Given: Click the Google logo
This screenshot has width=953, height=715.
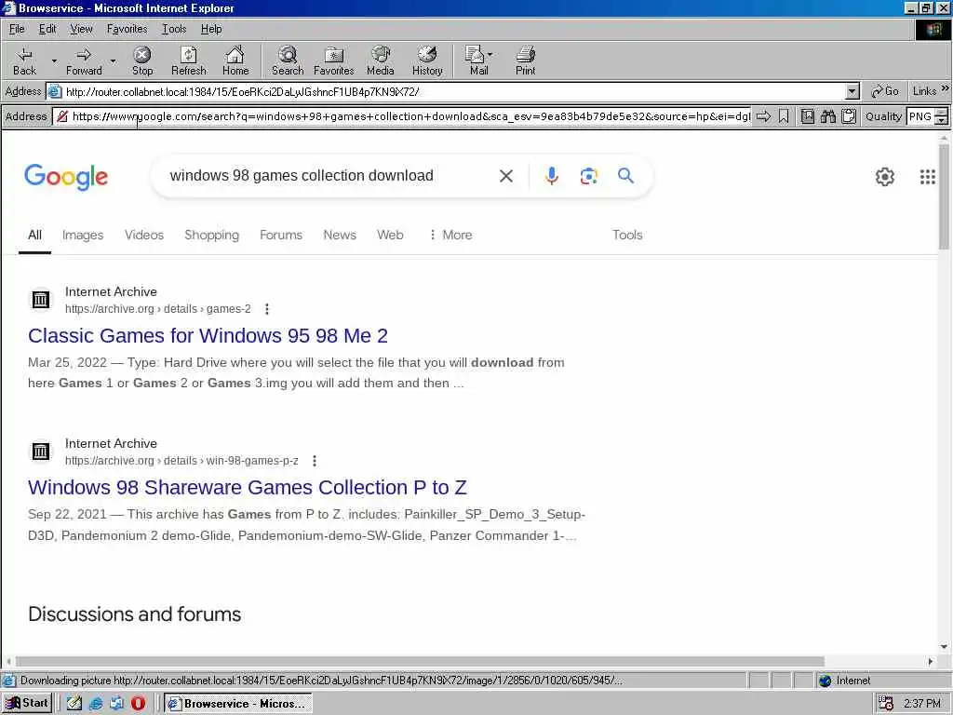Looking at the screenshot, I should [x=66, y=177].
